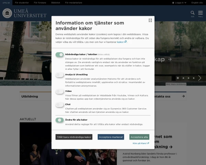The height and width of the screenshot is (165, 206).
Task: Click the UMEÅ UNIVERSITET wordmark text
Action: 30,13
